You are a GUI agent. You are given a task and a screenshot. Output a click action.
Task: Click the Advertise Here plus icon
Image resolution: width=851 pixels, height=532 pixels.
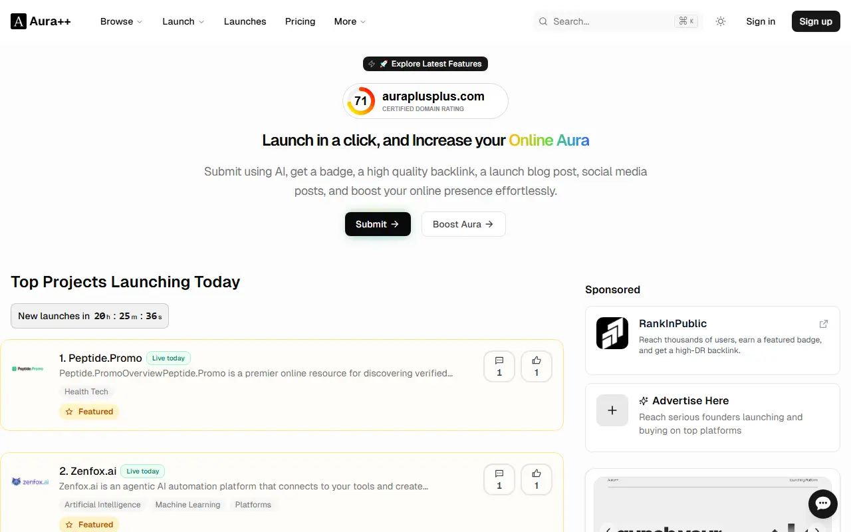[x=612, y=410]
